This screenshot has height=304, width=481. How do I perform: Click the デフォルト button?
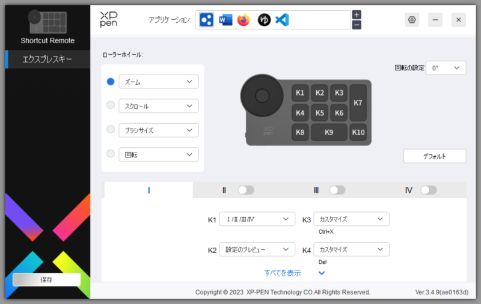click(x=434, y=156)
